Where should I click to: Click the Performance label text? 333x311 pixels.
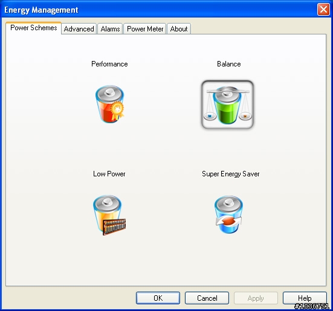(109, 64)
